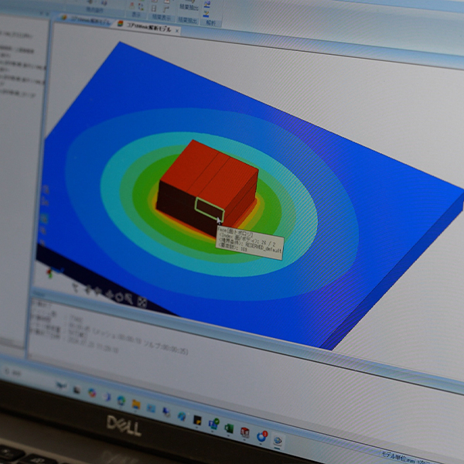Open the 表示 ribbon group label
This screenshot has height=464, width=464.
[x=136, y=14]
